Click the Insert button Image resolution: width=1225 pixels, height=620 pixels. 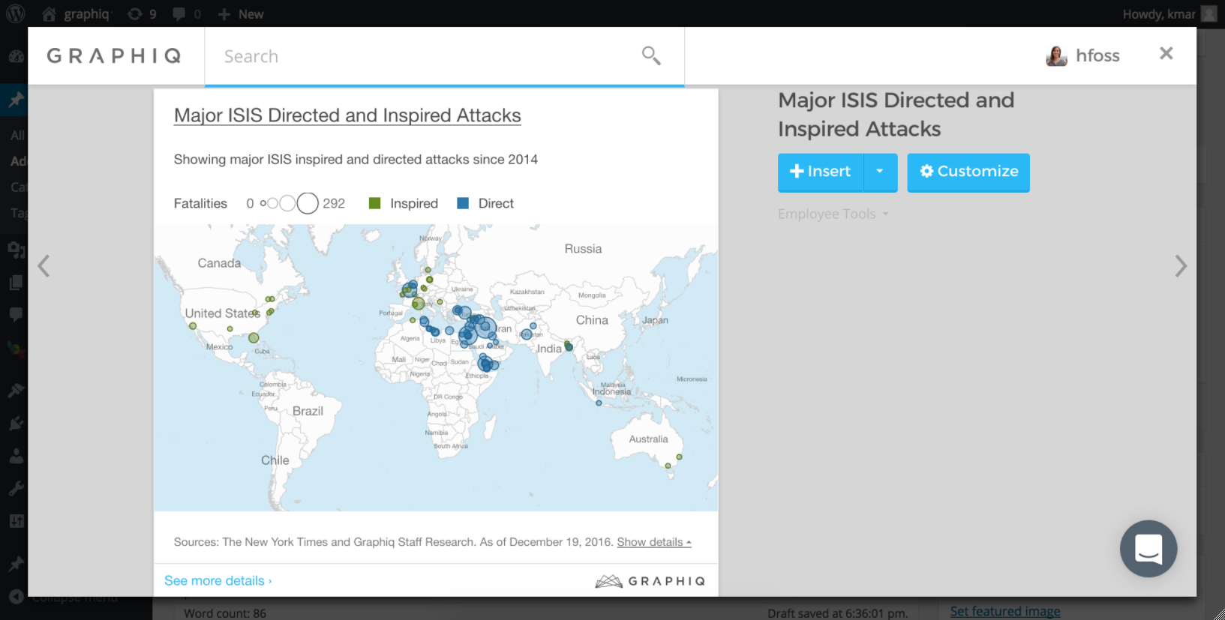click(821, 172)
